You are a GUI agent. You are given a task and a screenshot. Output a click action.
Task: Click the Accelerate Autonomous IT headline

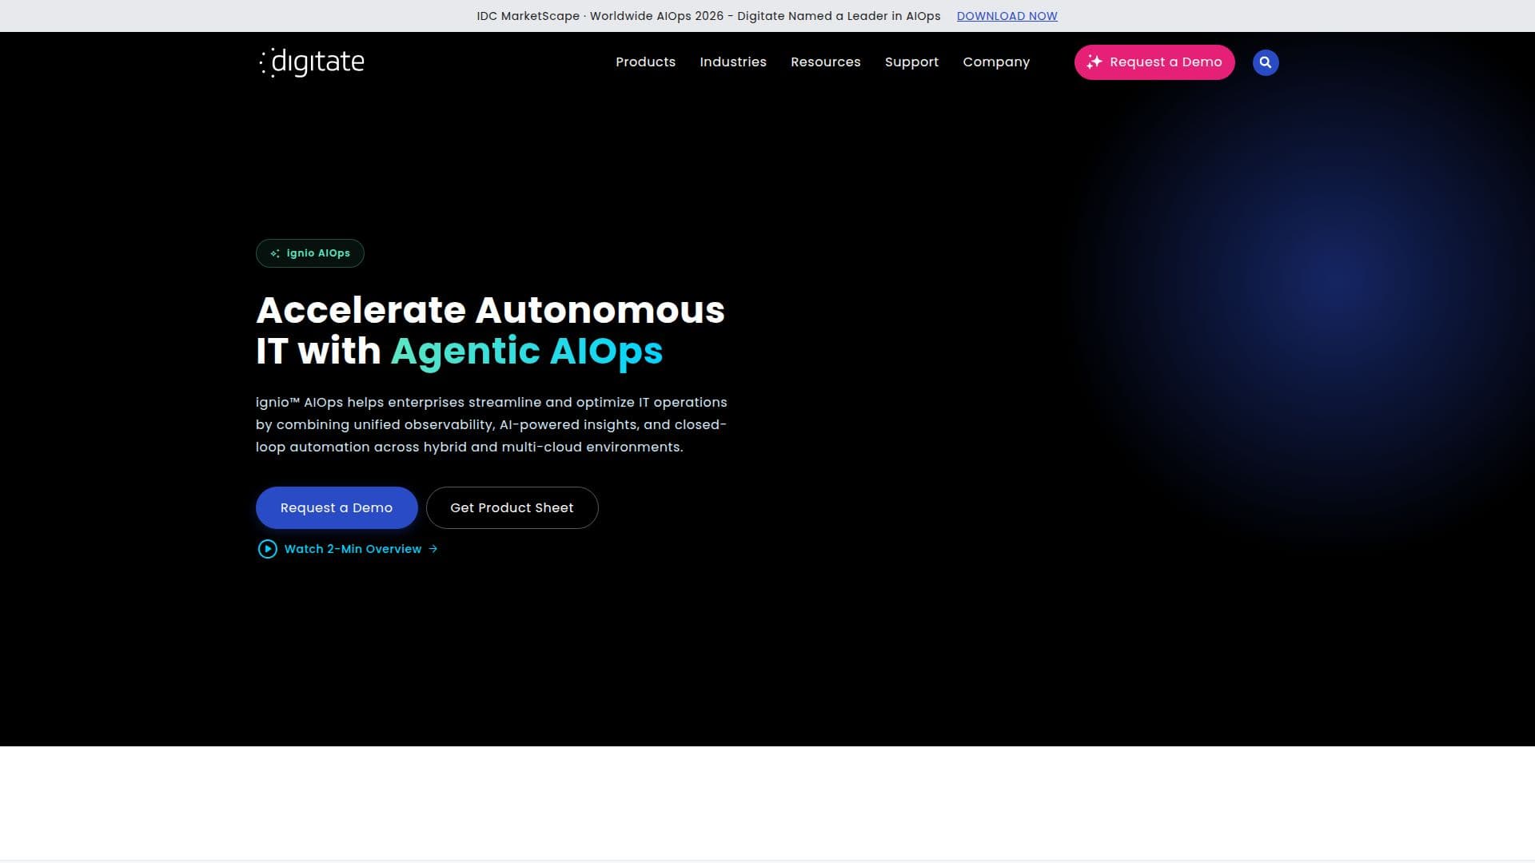(491, 331)
